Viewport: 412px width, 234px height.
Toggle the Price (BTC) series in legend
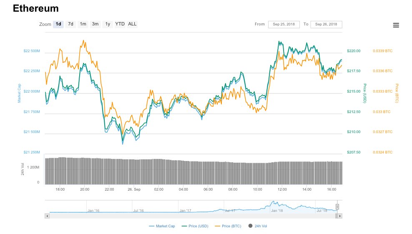pyautogui.click(x=228, y=226)
